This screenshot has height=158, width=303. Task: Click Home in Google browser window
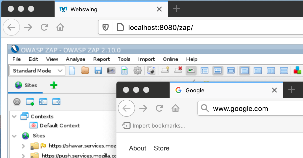175,108
